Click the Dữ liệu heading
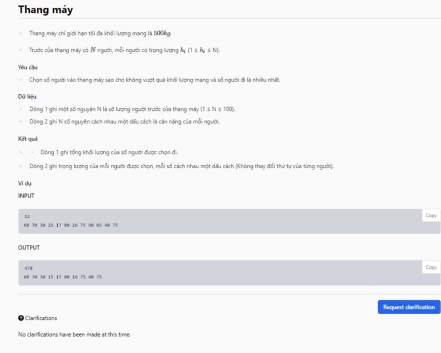 click(x=27, y=97)
